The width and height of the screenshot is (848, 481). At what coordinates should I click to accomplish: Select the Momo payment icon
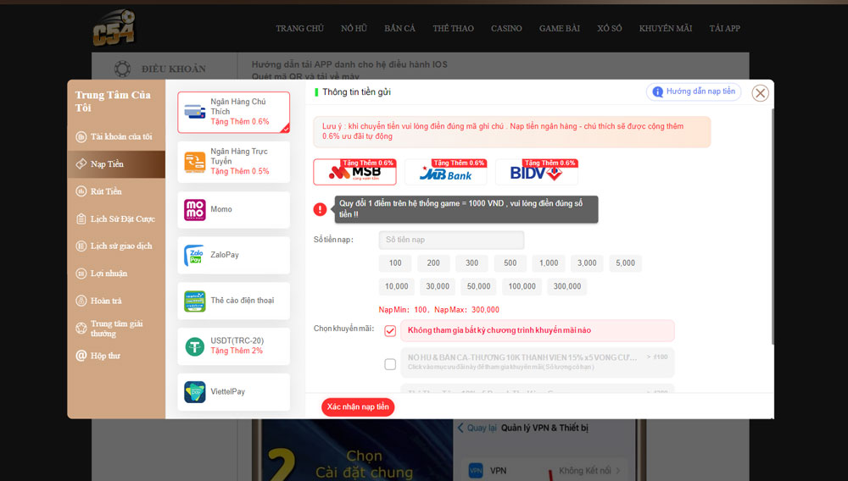195,209
